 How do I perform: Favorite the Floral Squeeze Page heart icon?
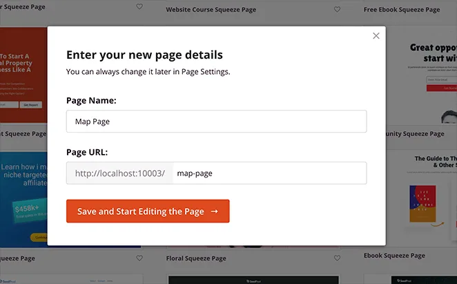[337, 258]
